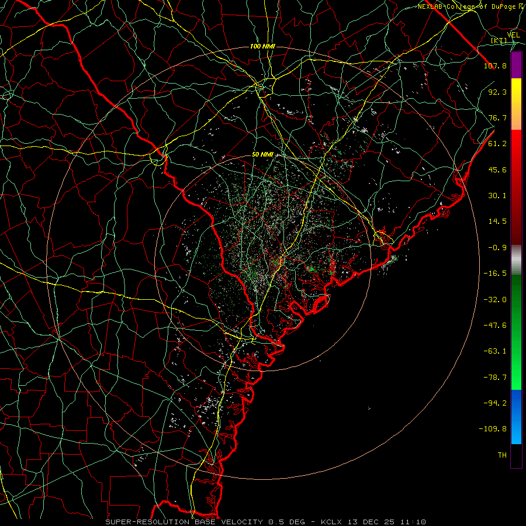Click the [KT] units label
526x526 pixels.
tap(499, 41)
